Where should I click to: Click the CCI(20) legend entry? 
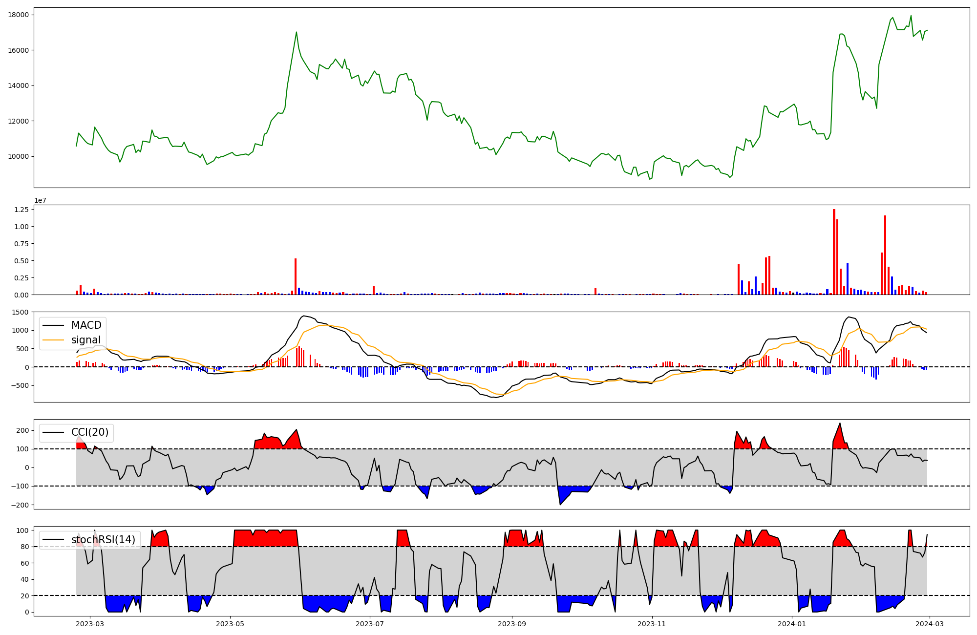click(x=90, y=432)
